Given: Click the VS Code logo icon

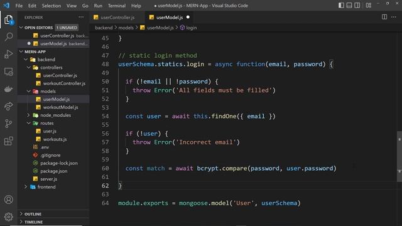Looking at the screenshot, I should 6,6.
